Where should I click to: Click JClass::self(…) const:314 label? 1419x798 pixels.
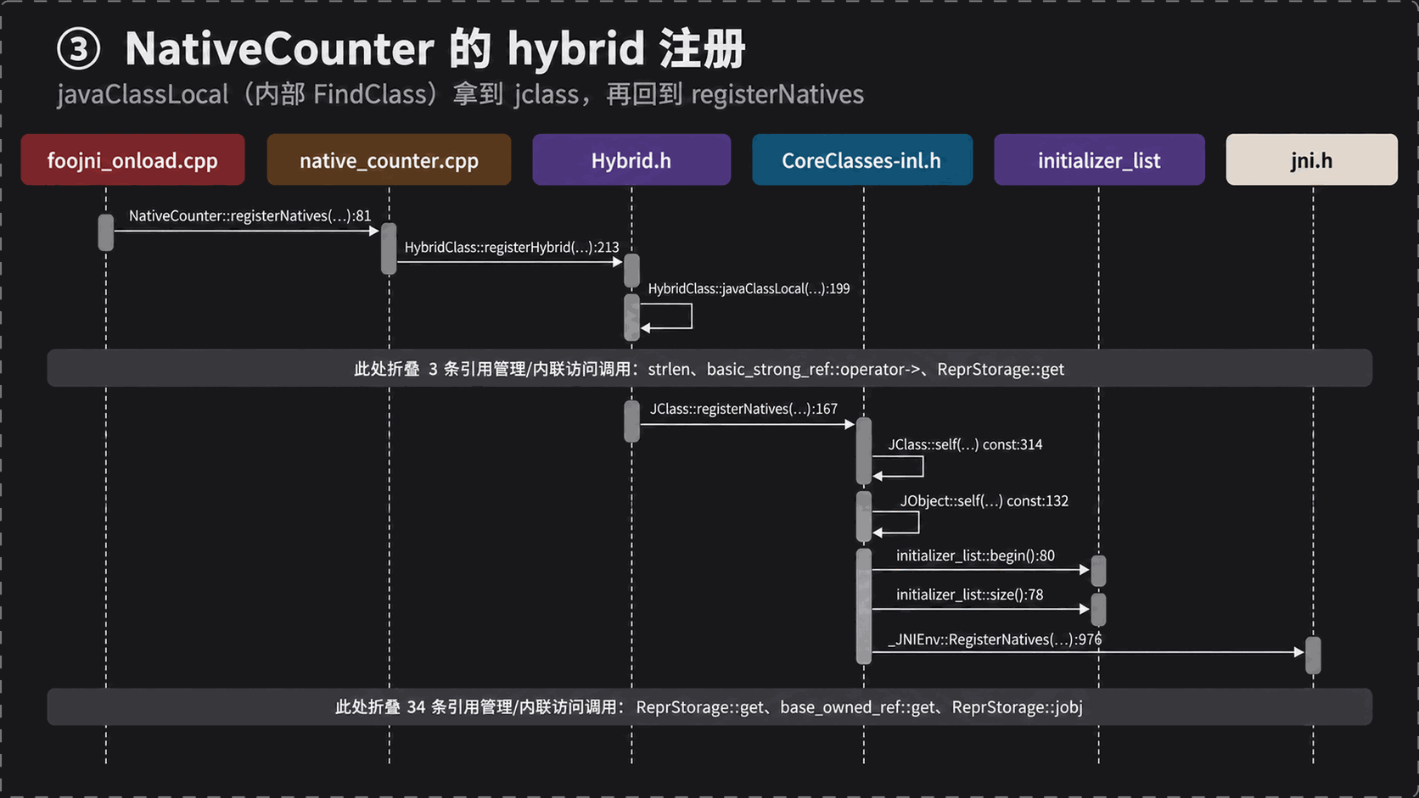[965, 444]
